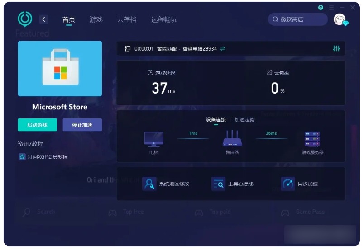Screen dimensions: 364x250
Task: Open acceleration settings sliders icon
Action: [x=336, y=48]
